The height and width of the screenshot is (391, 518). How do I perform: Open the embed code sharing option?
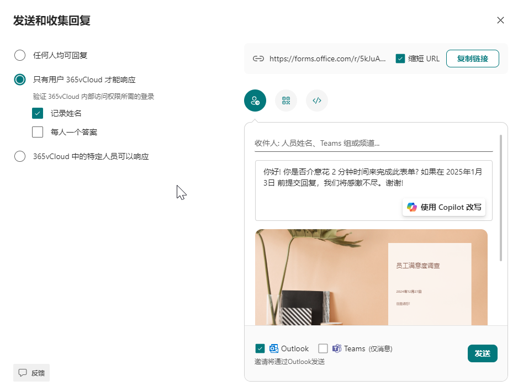317,101
